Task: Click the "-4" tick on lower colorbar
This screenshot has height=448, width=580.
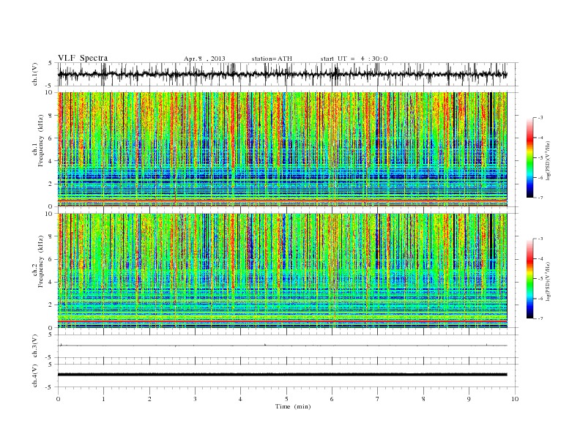Action: tap(540, 258)
